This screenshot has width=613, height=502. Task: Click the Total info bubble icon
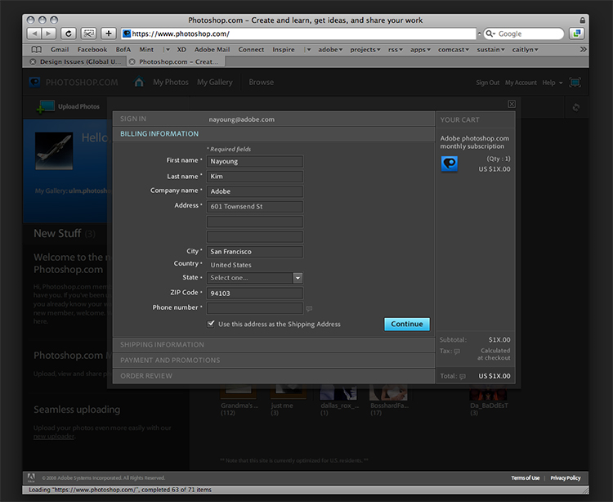click(x=463, y=376)
